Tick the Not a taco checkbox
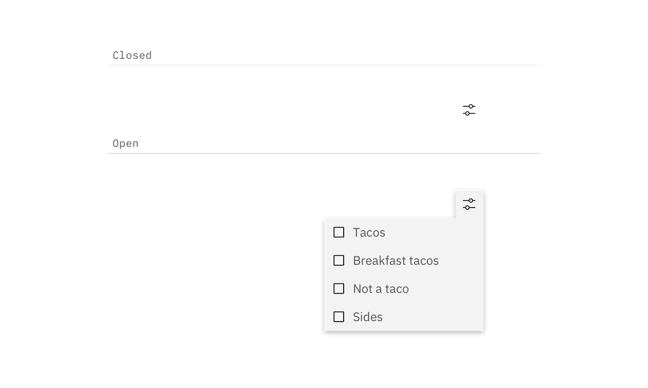This screenshot has width=648, height=388. 339,288
